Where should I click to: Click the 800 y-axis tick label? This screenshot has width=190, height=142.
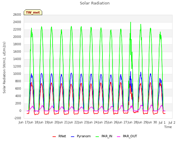pyautogui.click(x=18, y=81)
